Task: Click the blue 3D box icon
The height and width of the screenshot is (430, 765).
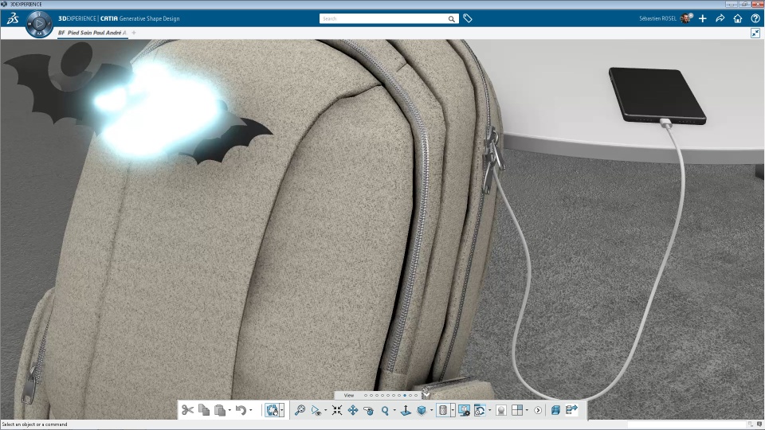Action: (555, 410)
